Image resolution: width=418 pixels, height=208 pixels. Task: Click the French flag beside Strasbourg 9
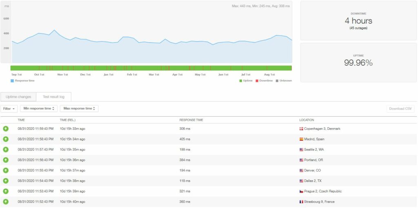(x=301, y=201)
